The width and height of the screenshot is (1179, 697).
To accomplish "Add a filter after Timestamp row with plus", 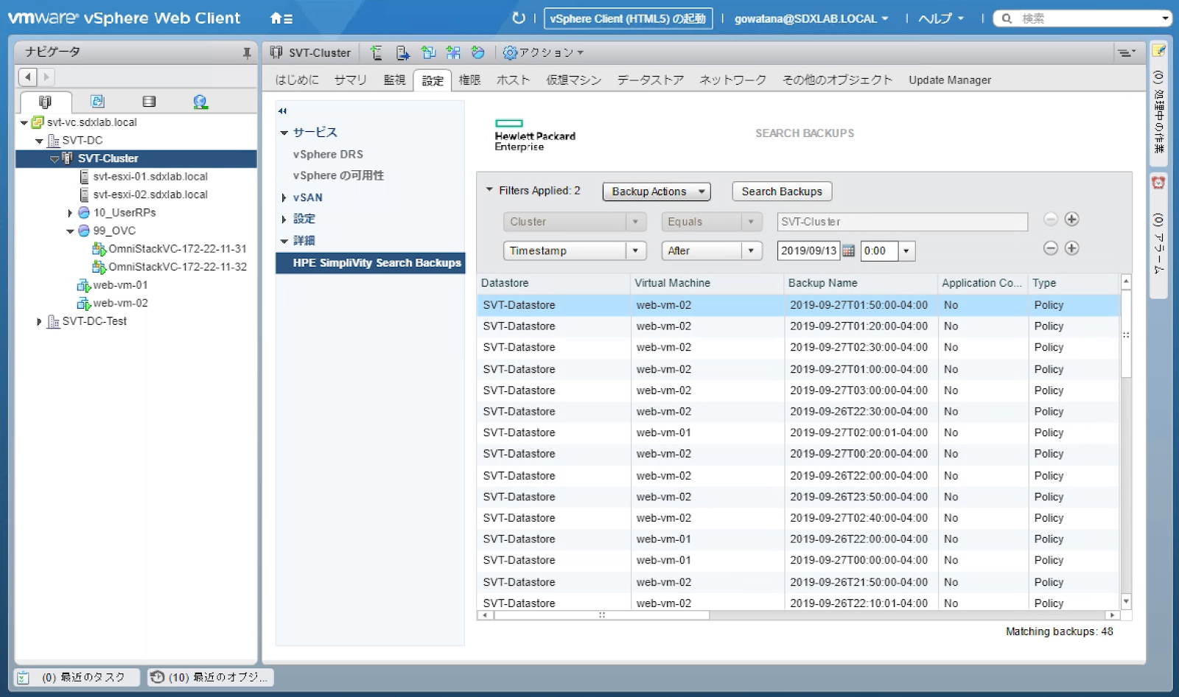I will click(1072, 248).
